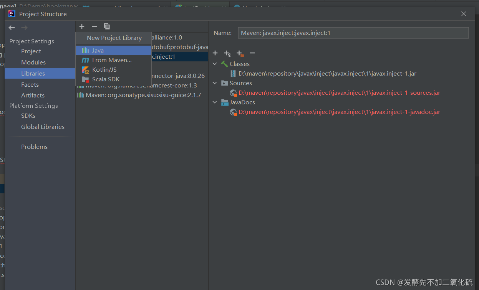
Task: Select the protobuf-java library row
Action: [180, 47]
